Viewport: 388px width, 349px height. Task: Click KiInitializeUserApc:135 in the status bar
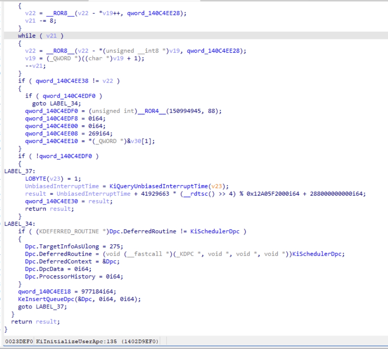pos(77,341)
